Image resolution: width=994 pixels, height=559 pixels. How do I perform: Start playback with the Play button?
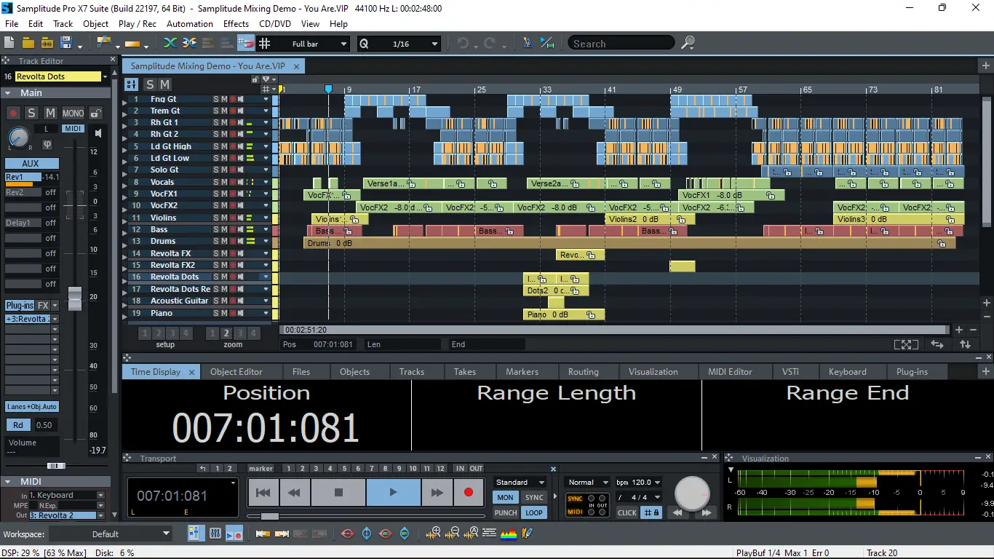[393, 493]
